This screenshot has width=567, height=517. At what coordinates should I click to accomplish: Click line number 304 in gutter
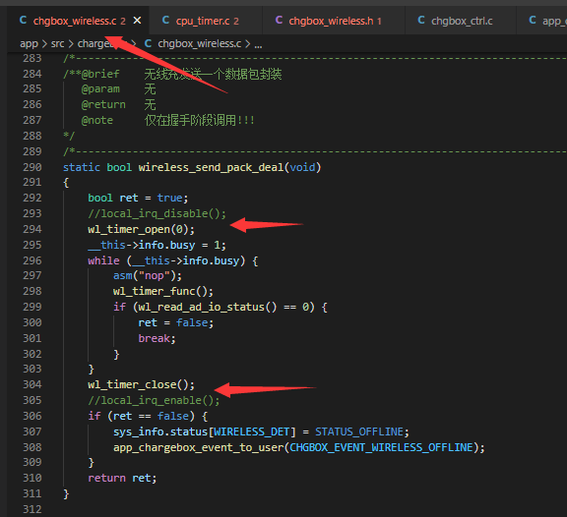pos(32,384)
